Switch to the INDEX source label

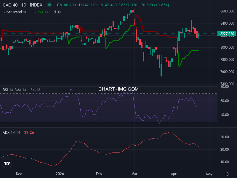tap(36, 5)
